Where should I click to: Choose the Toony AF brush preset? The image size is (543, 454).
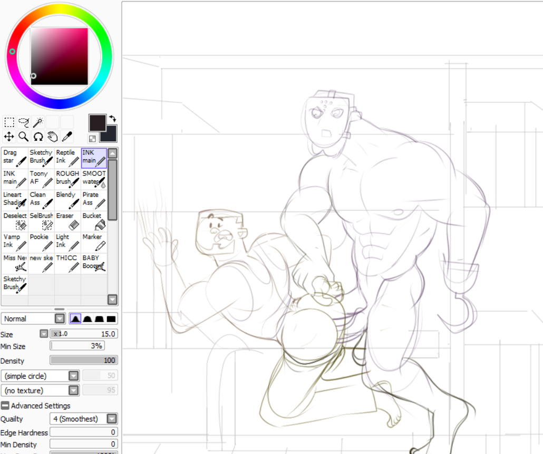[x=41, y=179]
